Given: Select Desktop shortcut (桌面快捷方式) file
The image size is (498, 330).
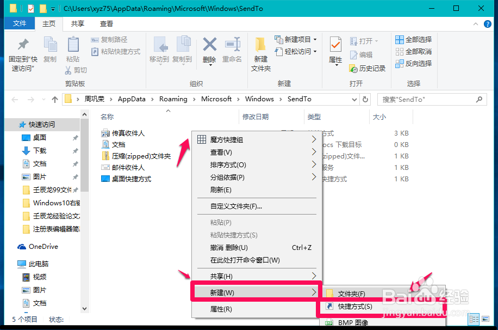Looking at the screenshot, I should (126, 179).
